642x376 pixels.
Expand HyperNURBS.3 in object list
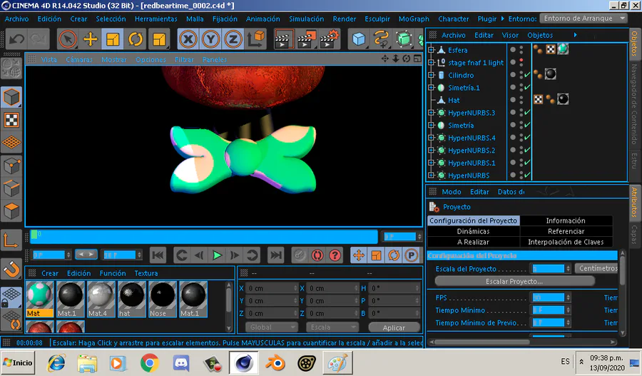click(431, 113)
